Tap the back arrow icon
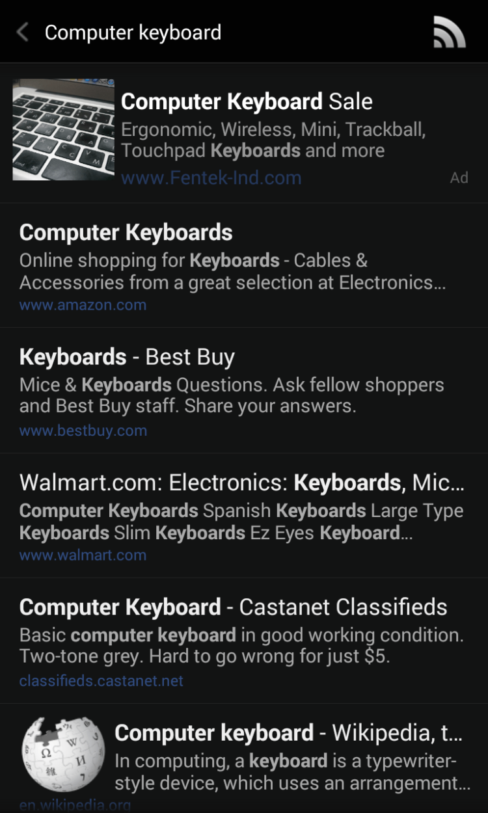 pos(23,32)
